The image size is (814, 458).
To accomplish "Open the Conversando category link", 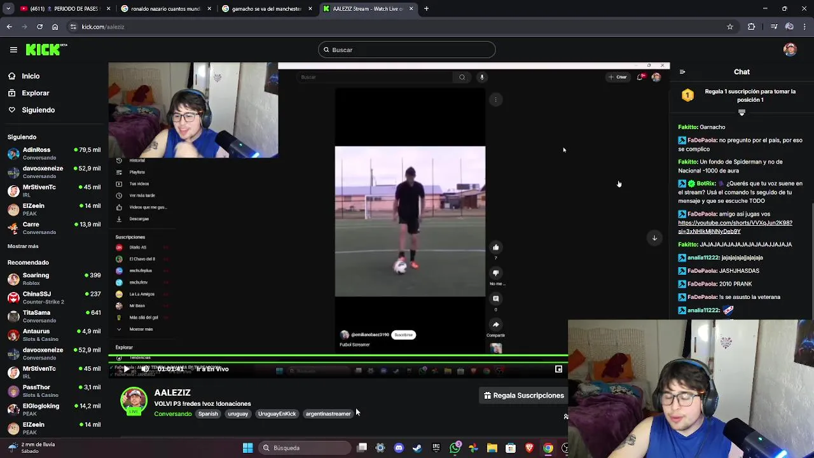I will pos(172,414).
